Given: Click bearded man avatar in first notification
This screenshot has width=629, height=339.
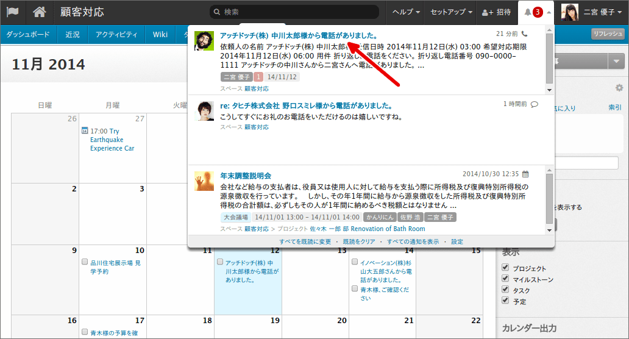Looking at the screenshot, I should coord(204,41).
